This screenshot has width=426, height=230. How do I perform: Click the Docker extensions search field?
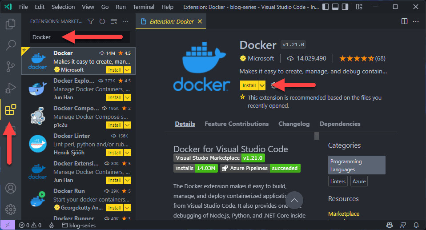coord(80,37)
